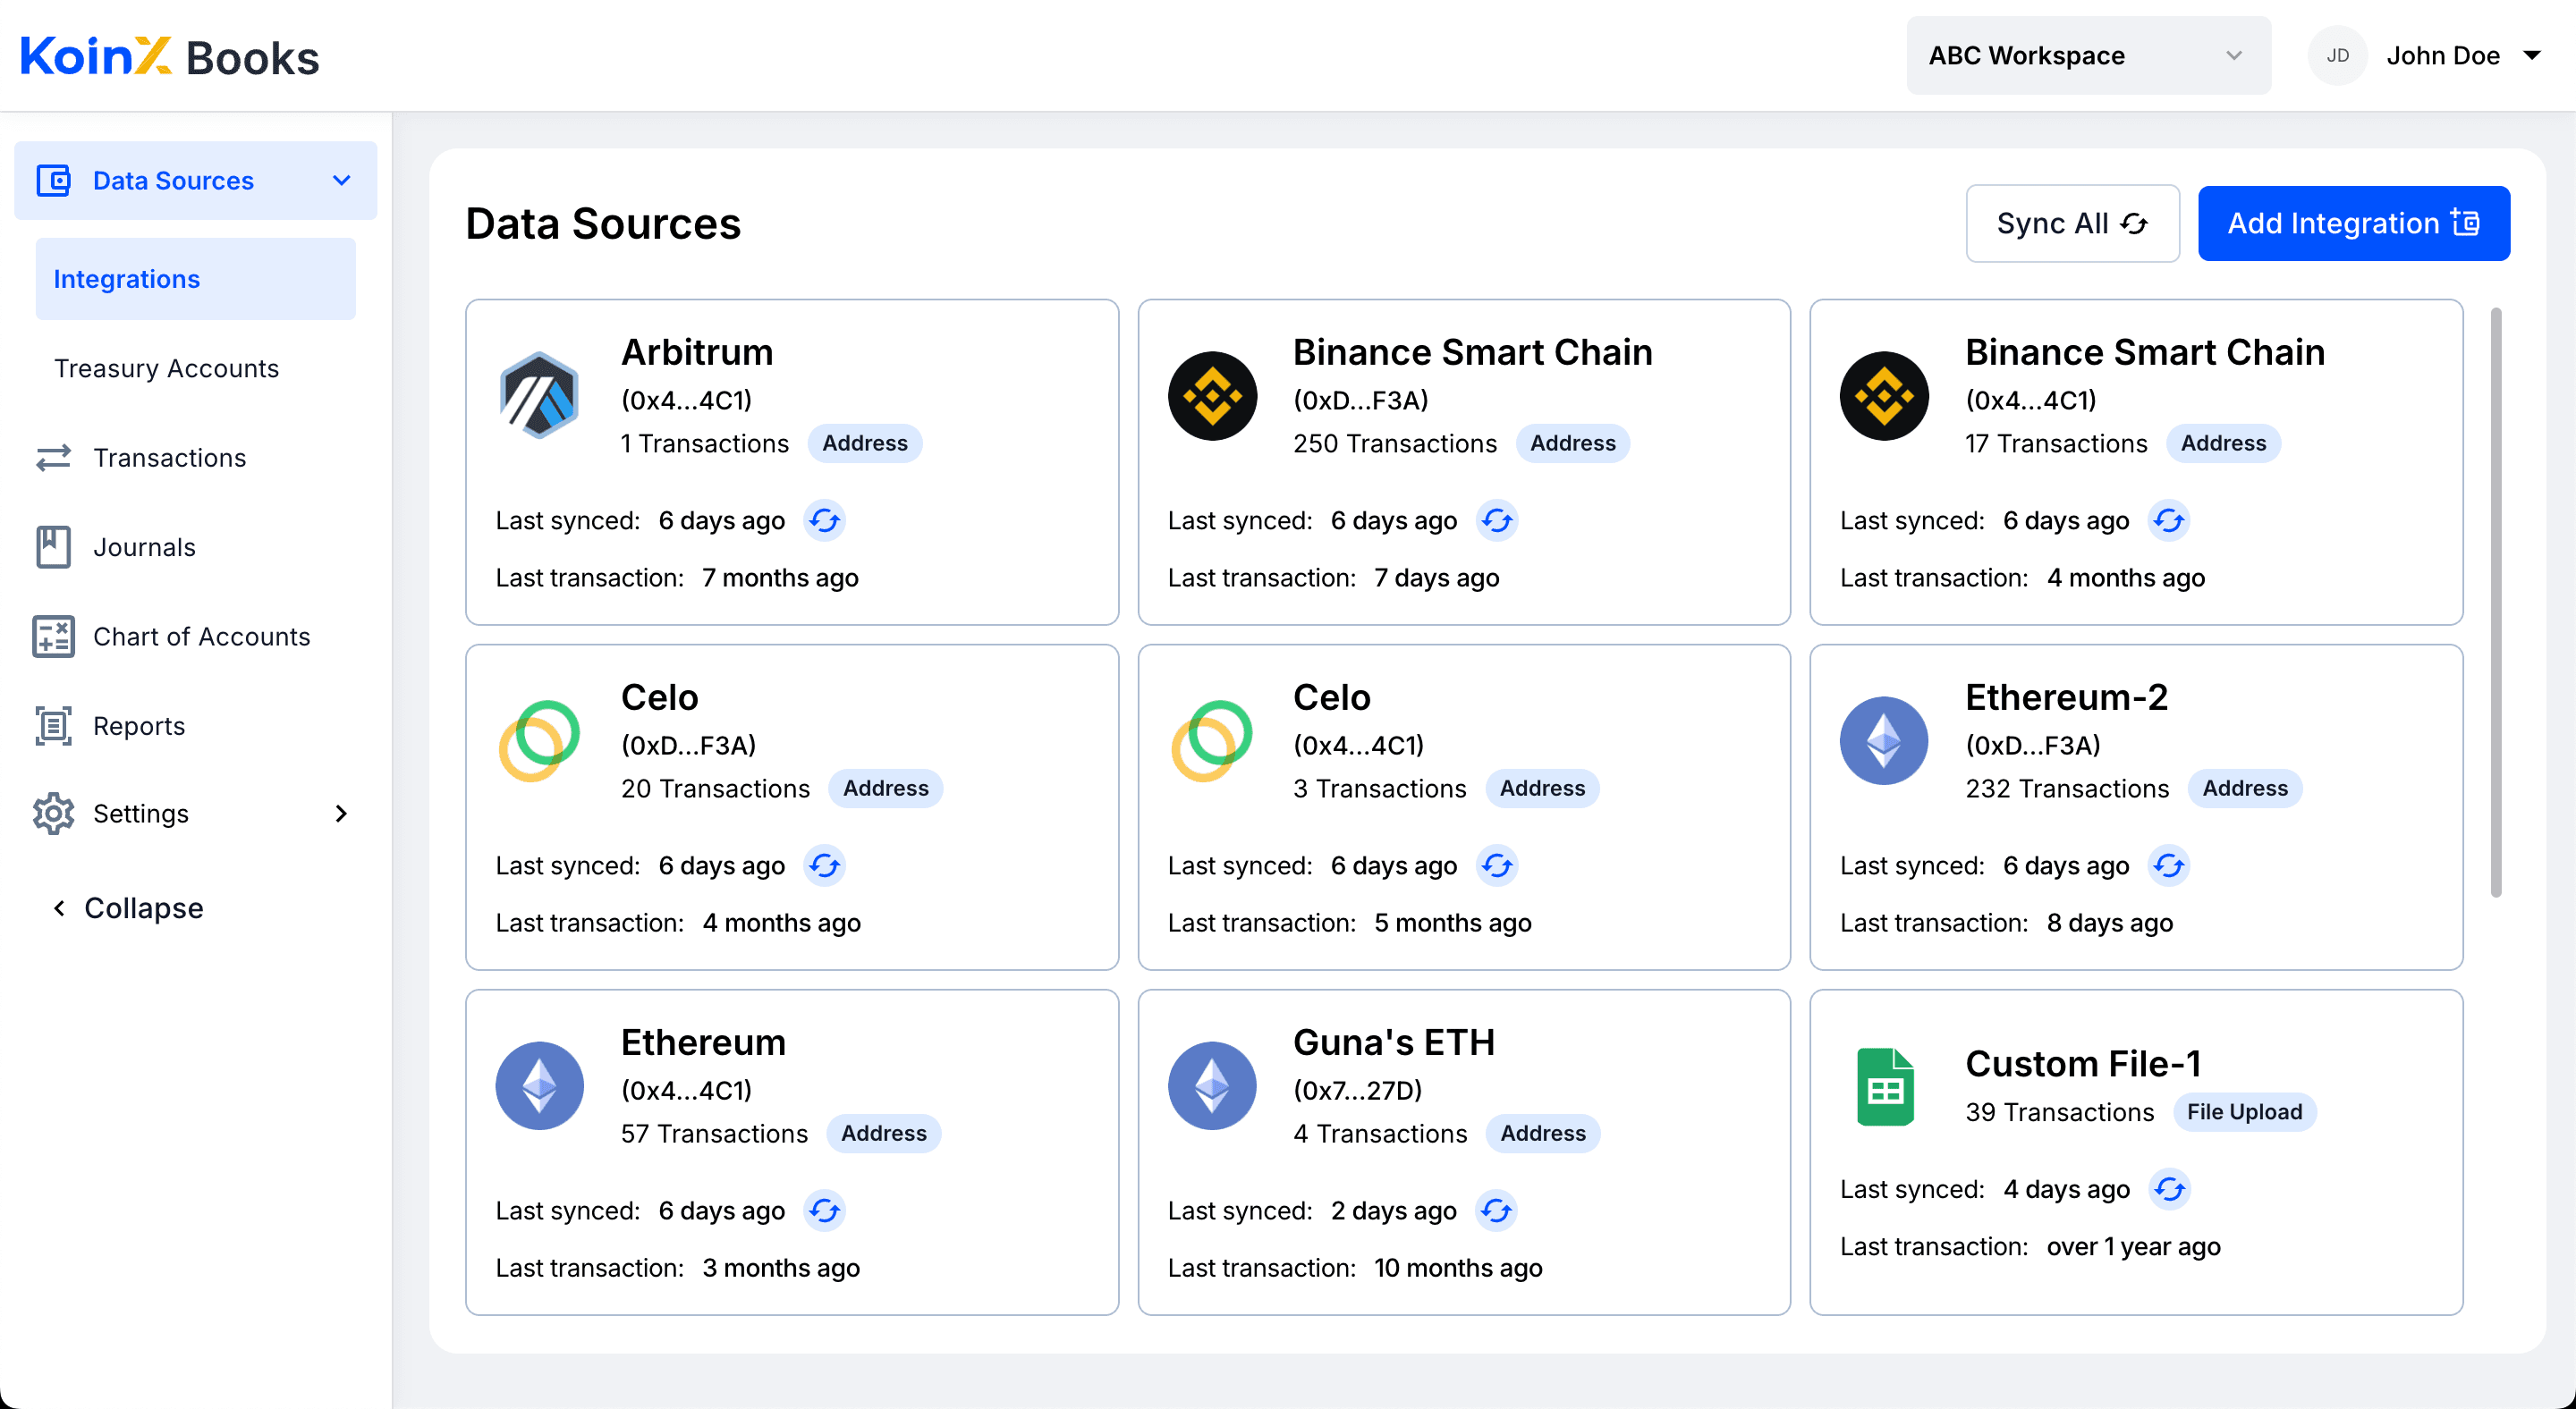Select the Transactions sidebar icon
Screen dimensions: 2576x1409
(53, 458)
